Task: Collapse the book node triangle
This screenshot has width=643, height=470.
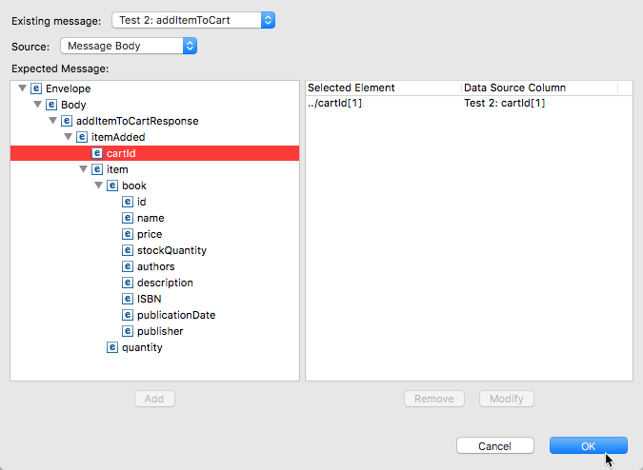Action: [98, 186]
